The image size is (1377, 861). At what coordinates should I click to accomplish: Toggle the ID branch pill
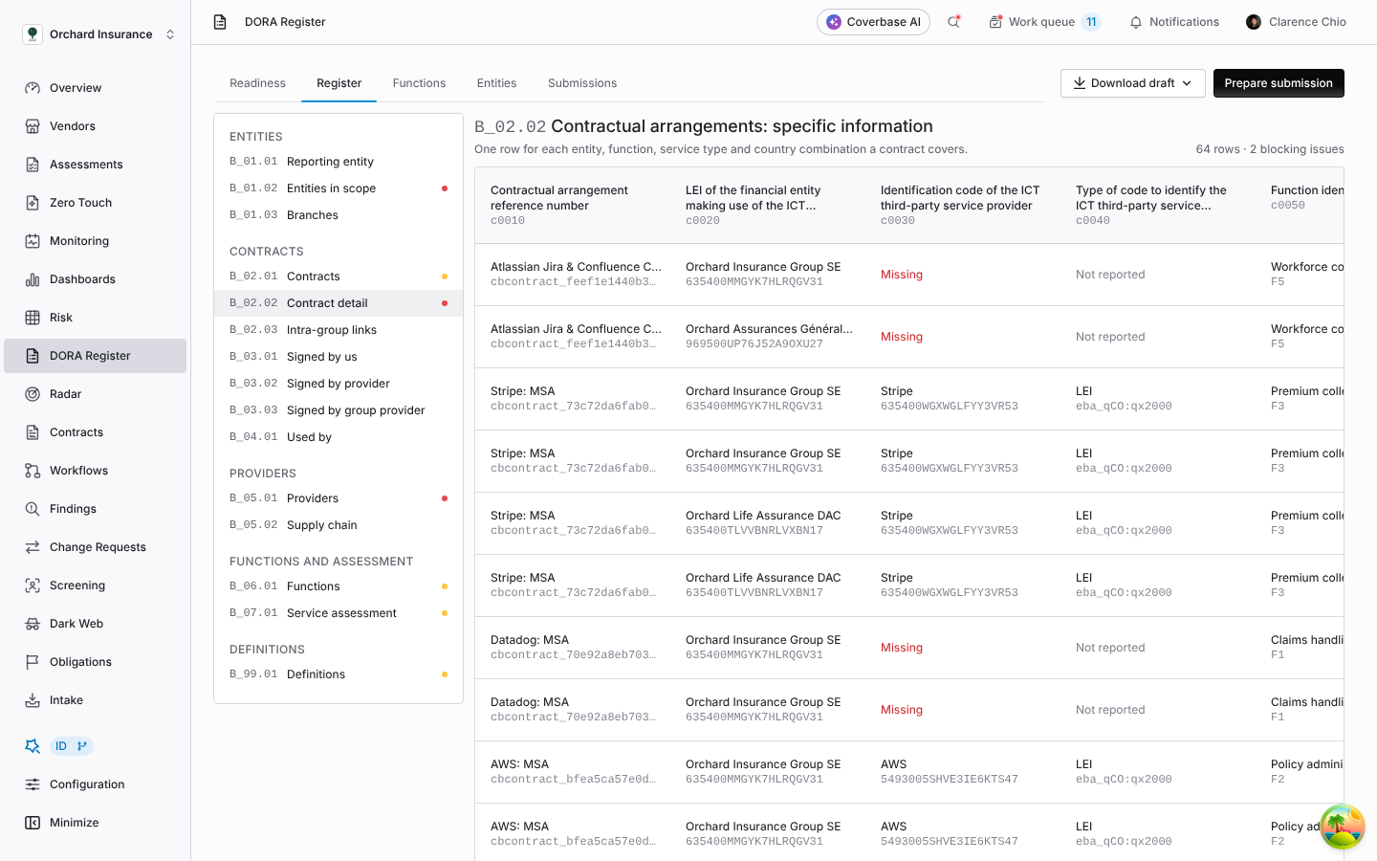[x=71, y=746]
